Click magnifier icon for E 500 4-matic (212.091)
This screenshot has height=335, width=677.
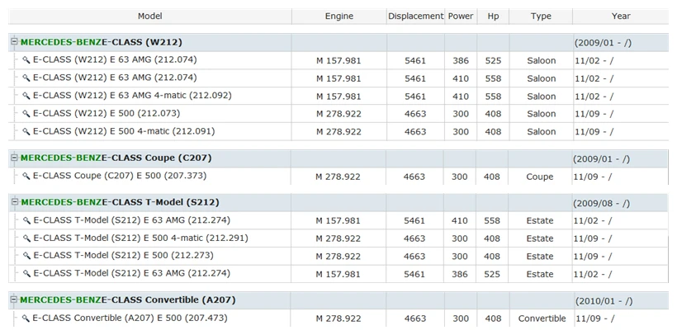pos(26,131)
